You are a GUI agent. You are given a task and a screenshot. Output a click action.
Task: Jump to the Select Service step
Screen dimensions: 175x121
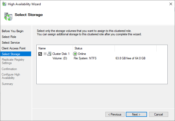click(x=11, y=43)
